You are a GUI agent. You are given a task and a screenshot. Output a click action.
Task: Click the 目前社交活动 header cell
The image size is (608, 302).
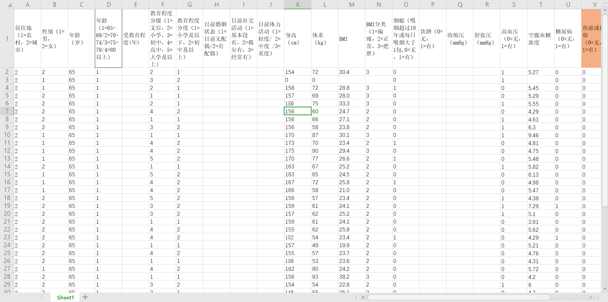pyautogui.click(x=243, y=39)
